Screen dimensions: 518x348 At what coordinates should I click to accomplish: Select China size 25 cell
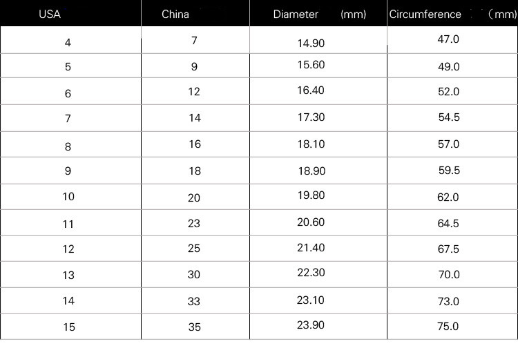(x=195, y=248)
